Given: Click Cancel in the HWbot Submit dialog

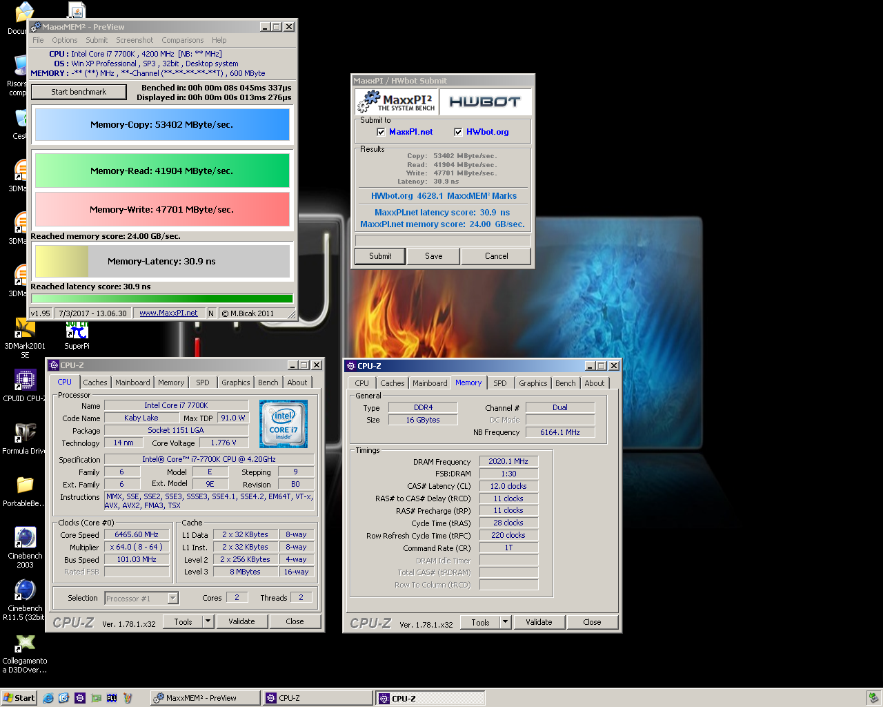Looking at the screenshot, I should click(x=496, y=256).
